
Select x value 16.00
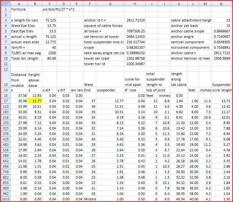pyautogui.click(x=19, y=156)
